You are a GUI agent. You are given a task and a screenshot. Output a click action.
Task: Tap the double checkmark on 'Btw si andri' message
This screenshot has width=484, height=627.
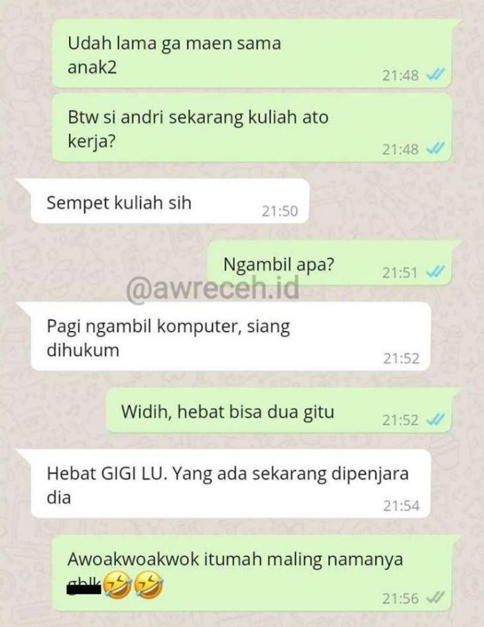coord(435,149)
